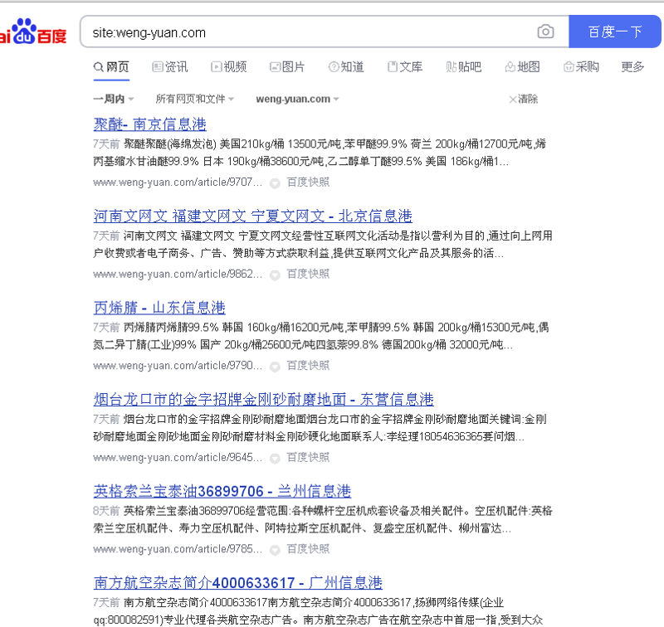Switch to the 视频 tab
Image resolution: width=664 pixels, height=627 pixels.
click(229, 67)
